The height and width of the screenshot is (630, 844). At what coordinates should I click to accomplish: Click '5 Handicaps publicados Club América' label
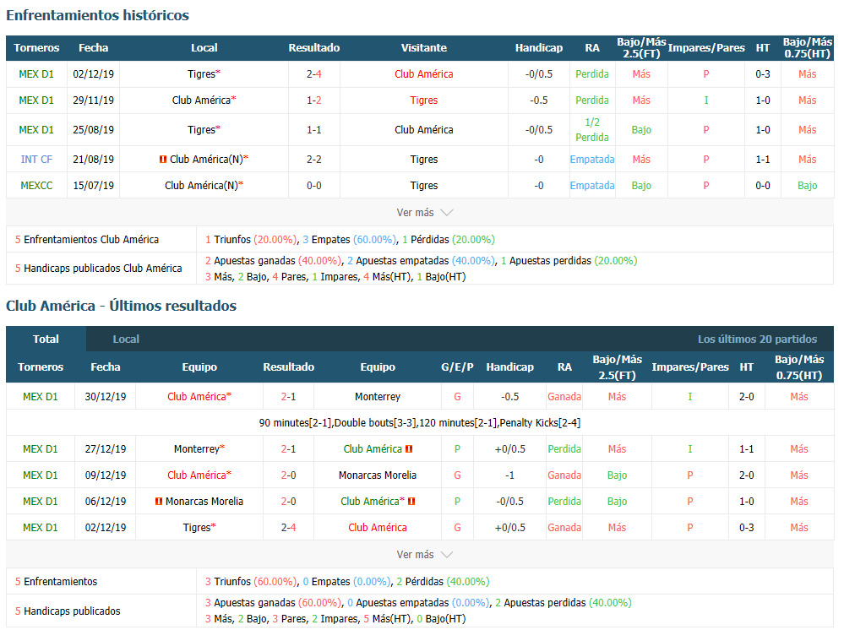(x=99, y=268)
